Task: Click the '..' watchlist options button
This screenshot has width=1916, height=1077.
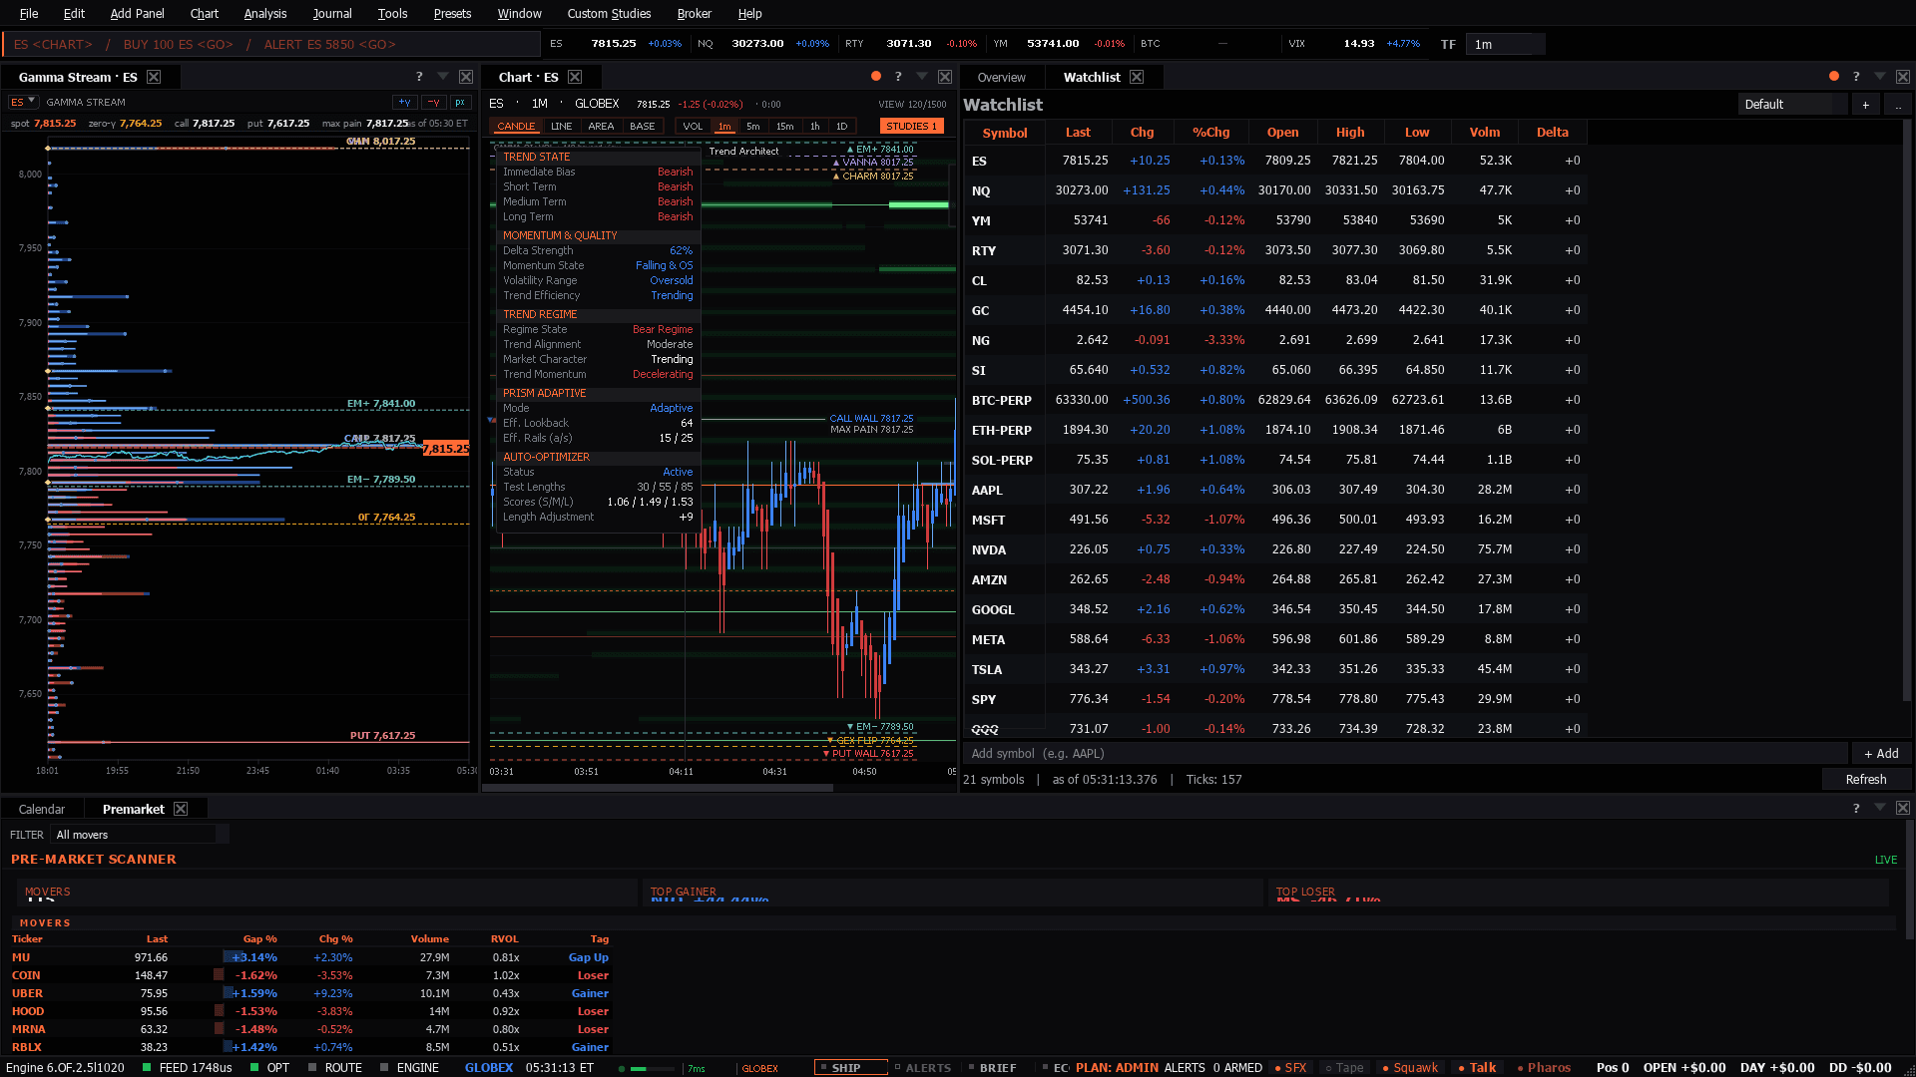Action: click(1898, 105)
